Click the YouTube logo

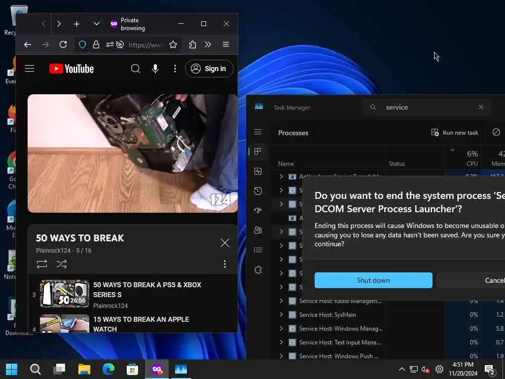click(x=72, y=69)
